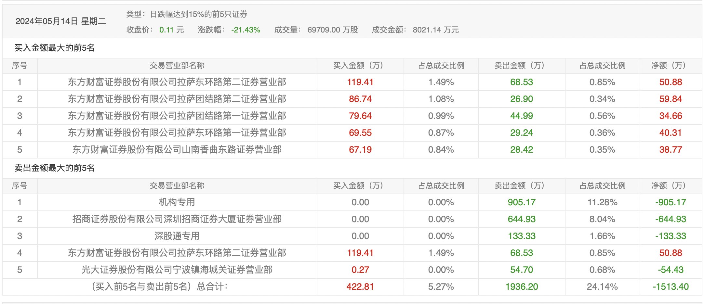Select the total net amount -1513.40
This screenshot has width=705, height=304.
(x=671, y=287)
